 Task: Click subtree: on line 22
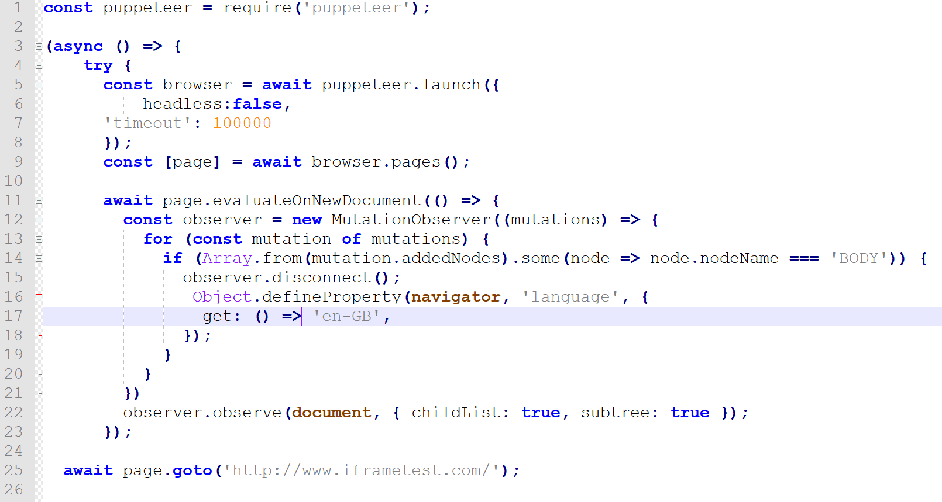620,413
